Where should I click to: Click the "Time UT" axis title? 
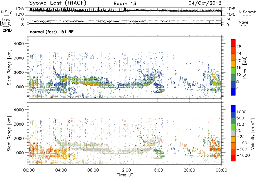pos(125,175)
